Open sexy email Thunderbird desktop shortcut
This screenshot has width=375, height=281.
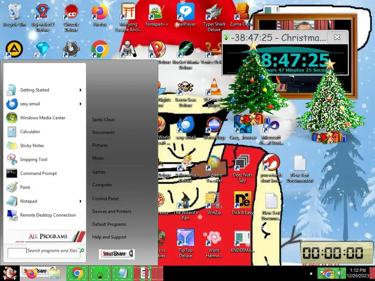pyautogui.click(x=186, y=128)
